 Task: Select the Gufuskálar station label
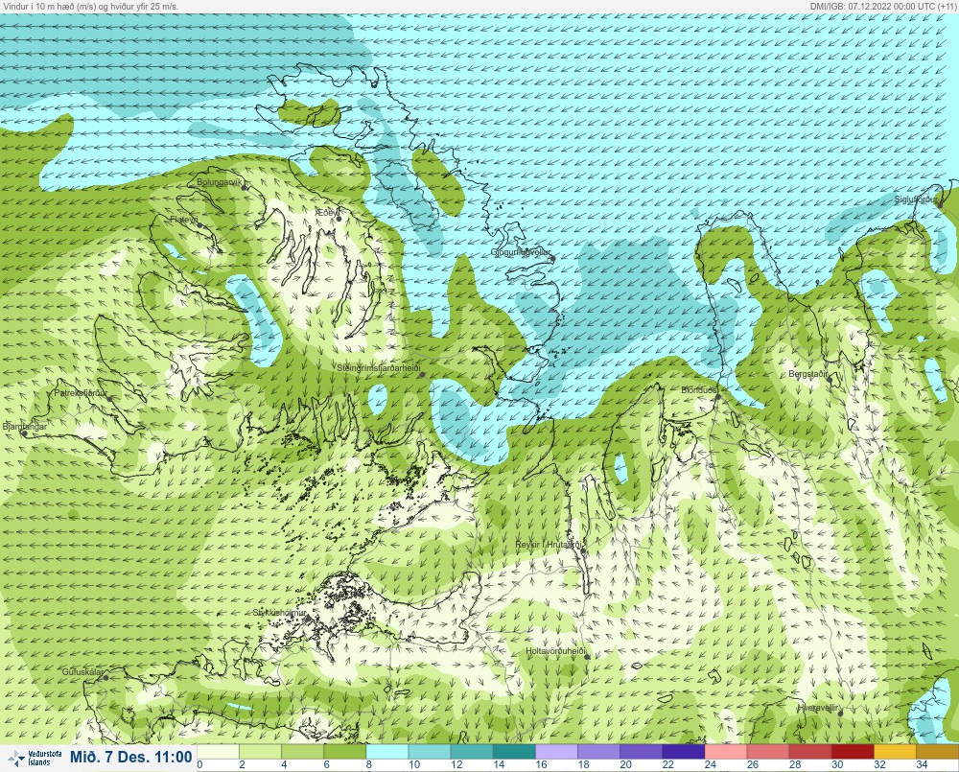click(x=82, y=671)
